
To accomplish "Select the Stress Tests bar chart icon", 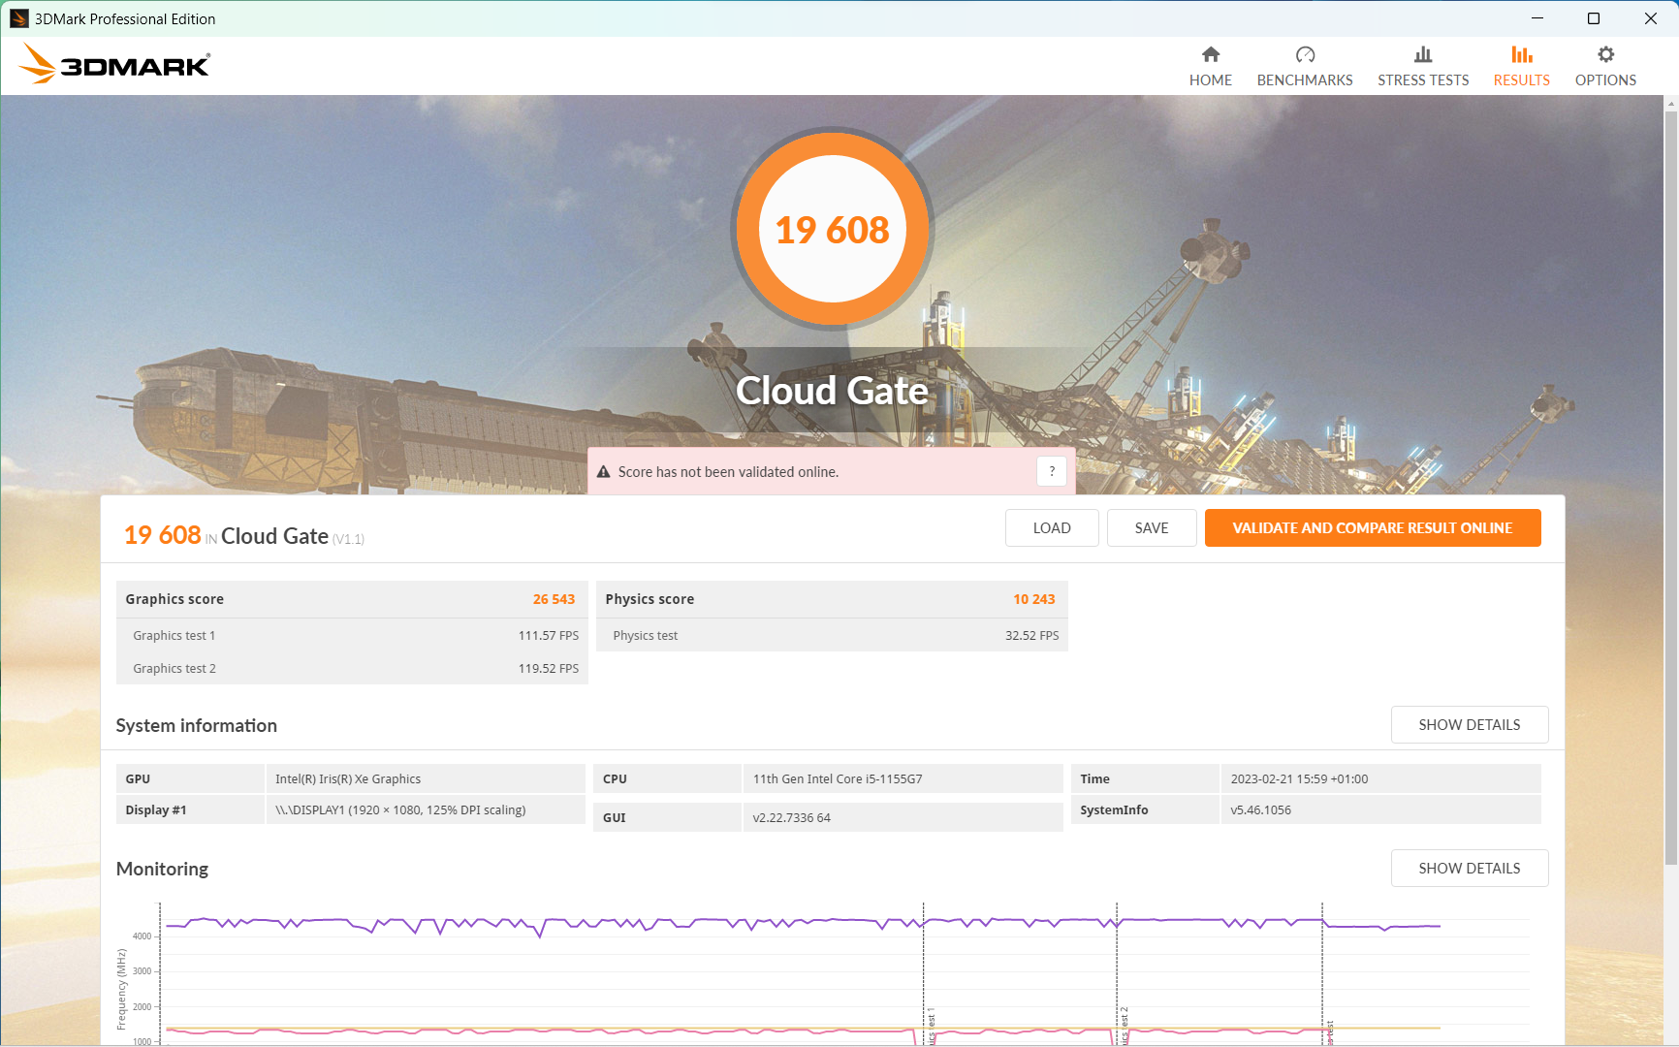I will [1422, 55].
